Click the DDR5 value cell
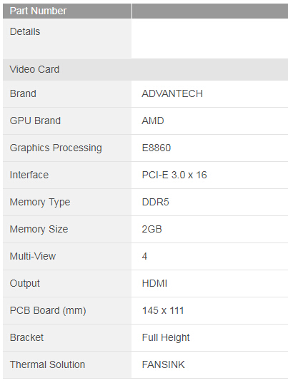Screen dimensions: 288x383 click(209, 203)
